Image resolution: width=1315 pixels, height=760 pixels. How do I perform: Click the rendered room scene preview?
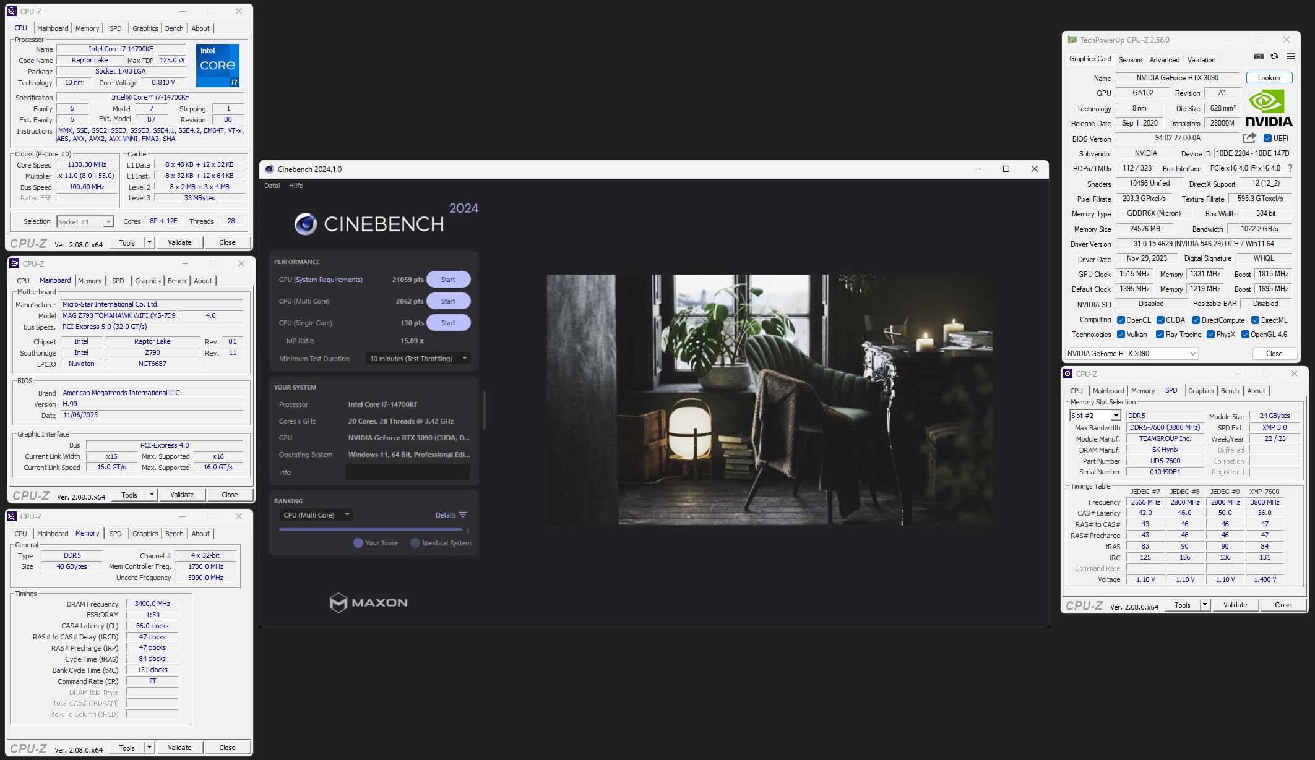[770, 399]
